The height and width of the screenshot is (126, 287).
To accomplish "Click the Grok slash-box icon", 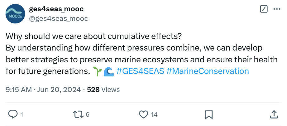I will (x=264, y=9).
